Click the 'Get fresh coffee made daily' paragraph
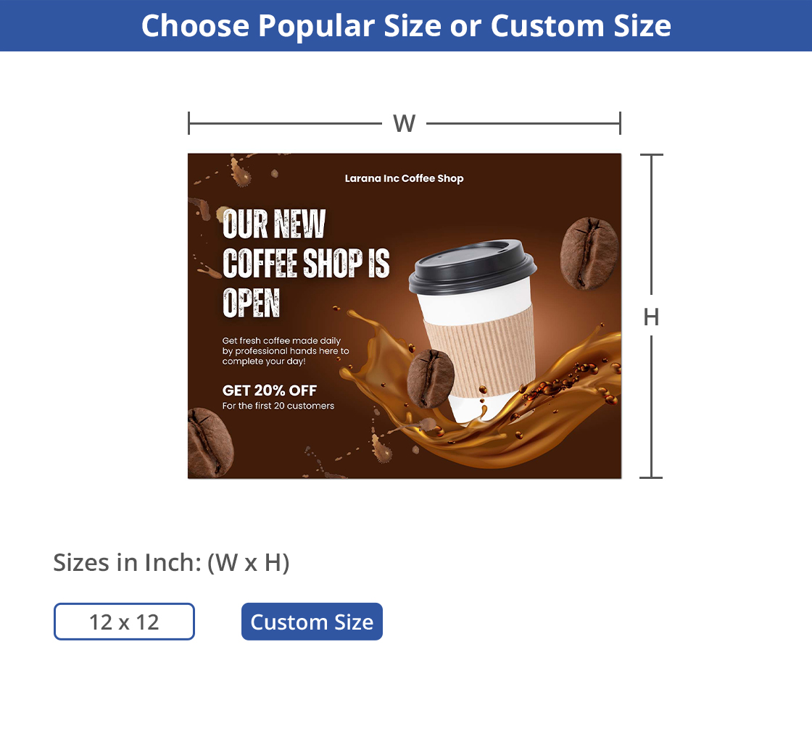This screenshot has width=812, height=739. pos(286,351)
